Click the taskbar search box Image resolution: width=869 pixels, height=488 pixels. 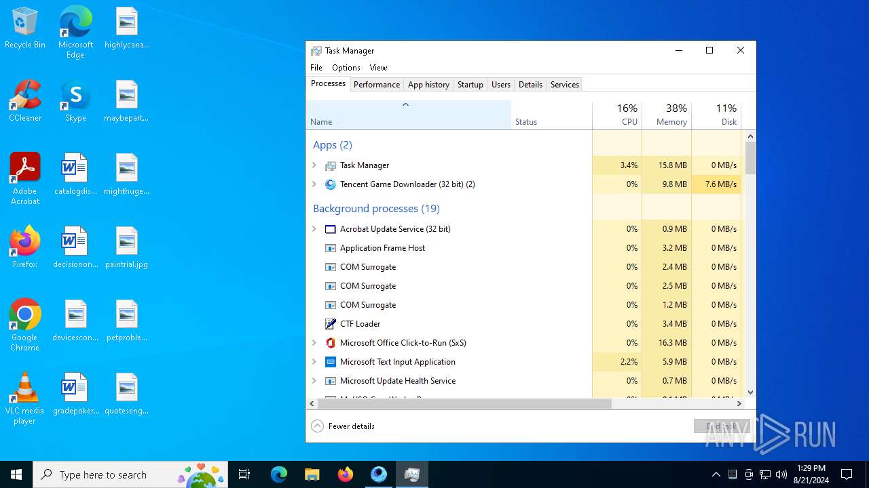(x=130, y=474)
